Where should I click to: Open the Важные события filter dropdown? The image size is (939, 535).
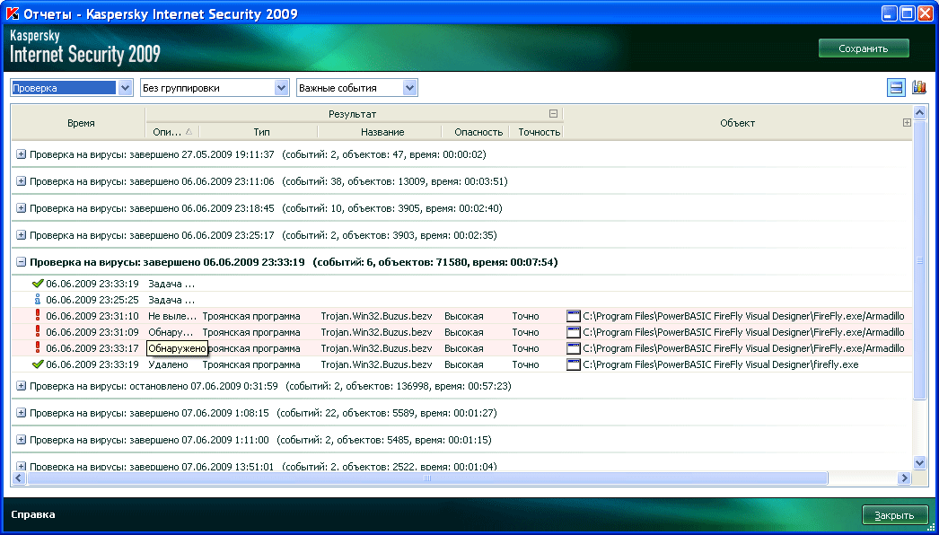(409, 88)
